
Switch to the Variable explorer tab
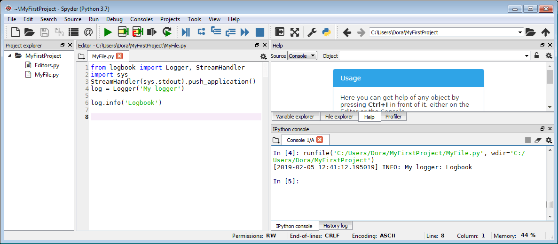pyautogui.click(x=295, y=117)
